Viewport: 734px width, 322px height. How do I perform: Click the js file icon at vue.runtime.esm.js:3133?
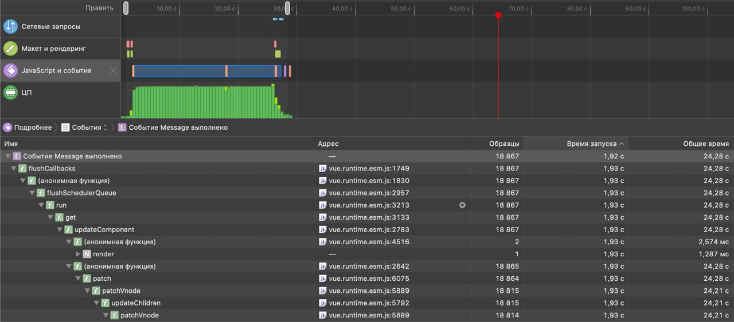(x=323, y=217)
